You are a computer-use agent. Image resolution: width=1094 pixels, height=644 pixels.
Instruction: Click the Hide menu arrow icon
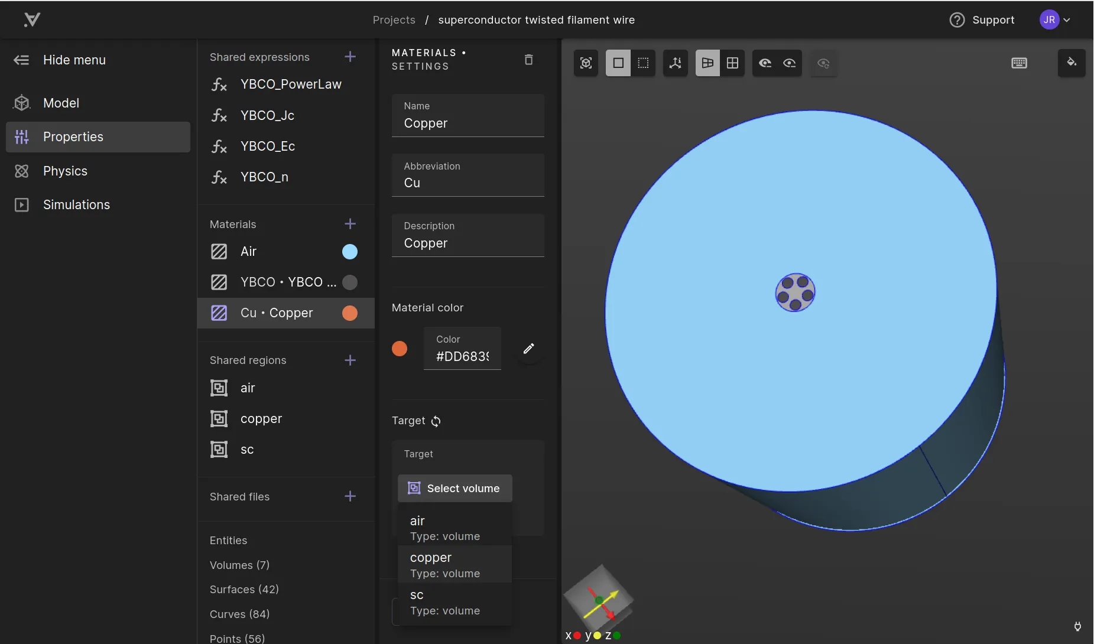[x=21, y=60]
